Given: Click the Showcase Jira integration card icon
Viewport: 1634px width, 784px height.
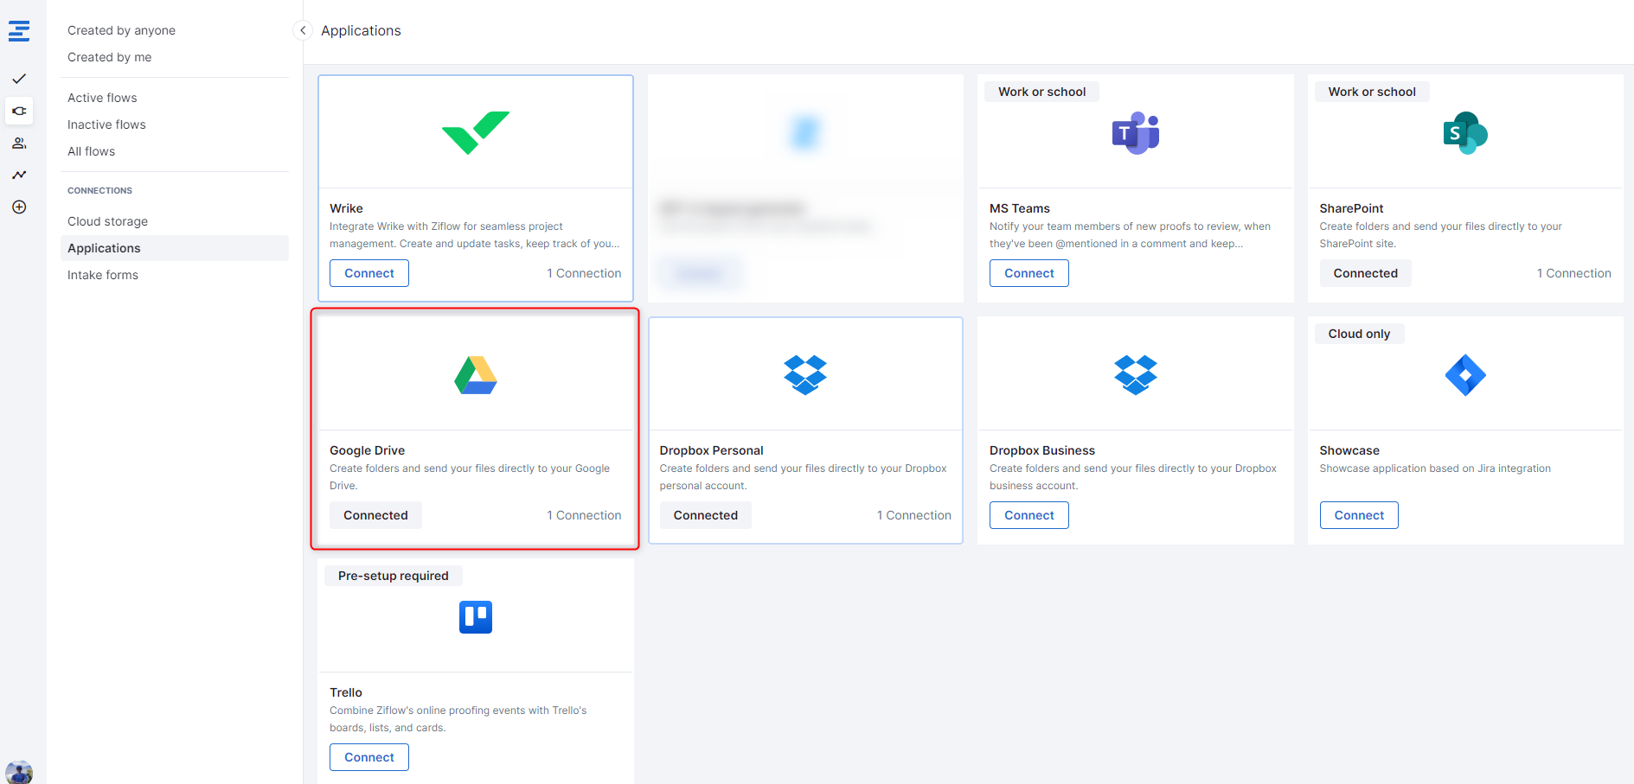Looking at the screenshot, I should [1464, 375].
